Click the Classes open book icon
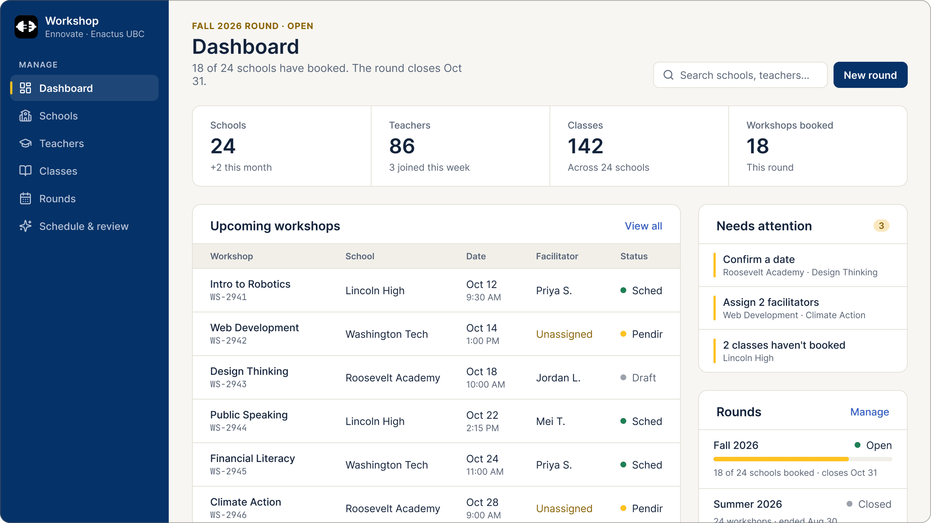Viewport: 931px width, 523px height. [x=25, y=171]
